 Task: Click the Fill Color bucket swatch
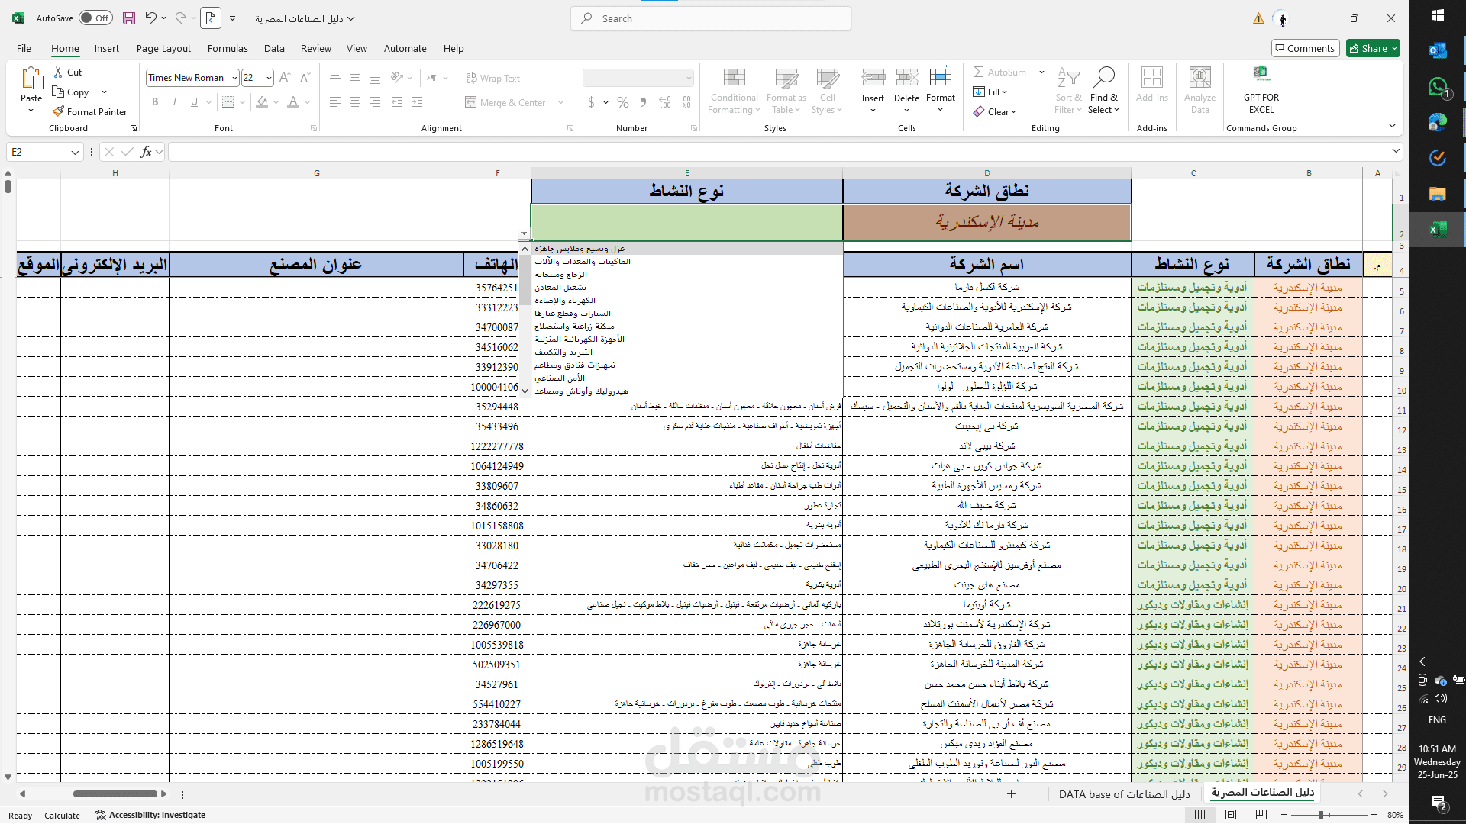(262, 101)
